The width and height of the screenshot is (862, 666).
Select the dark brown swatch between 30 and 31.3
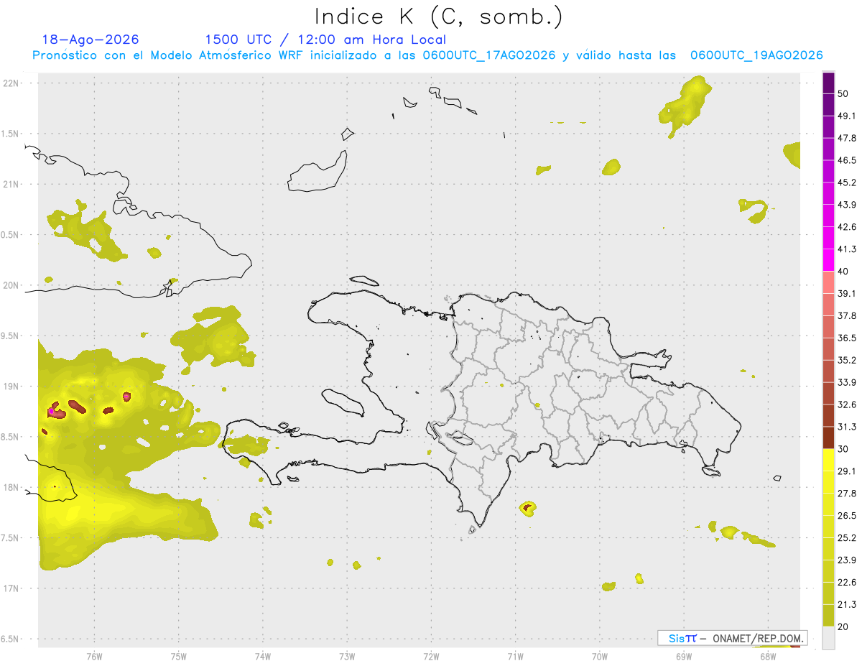pyautogui.click(x=828, y=438)
